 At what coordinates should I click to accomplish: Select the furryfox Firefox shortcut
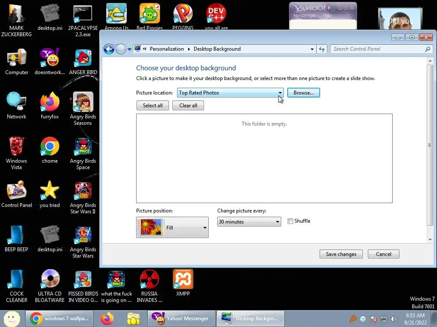50,106
